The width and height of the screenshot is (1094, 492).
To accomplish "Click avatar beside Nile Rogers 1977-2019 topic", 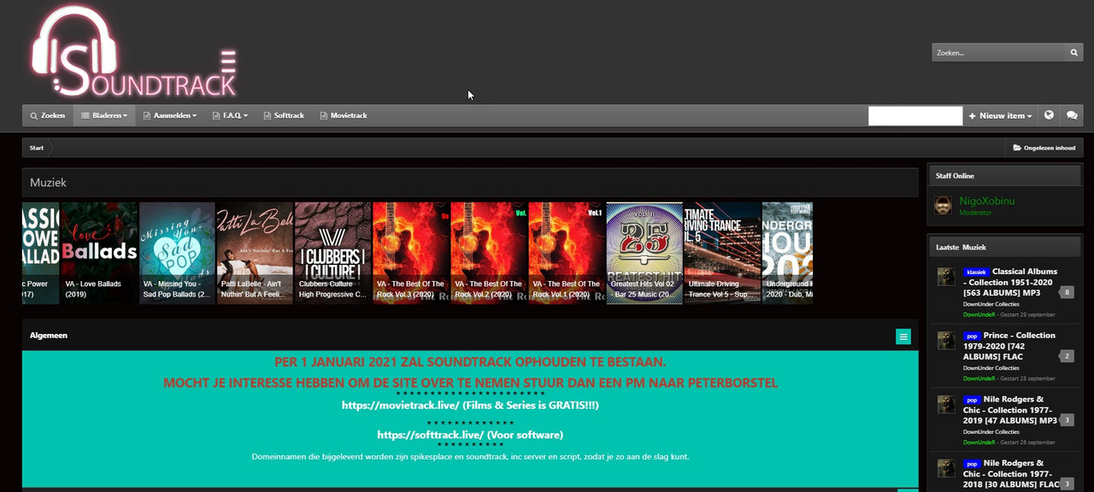I will point(946,405).
